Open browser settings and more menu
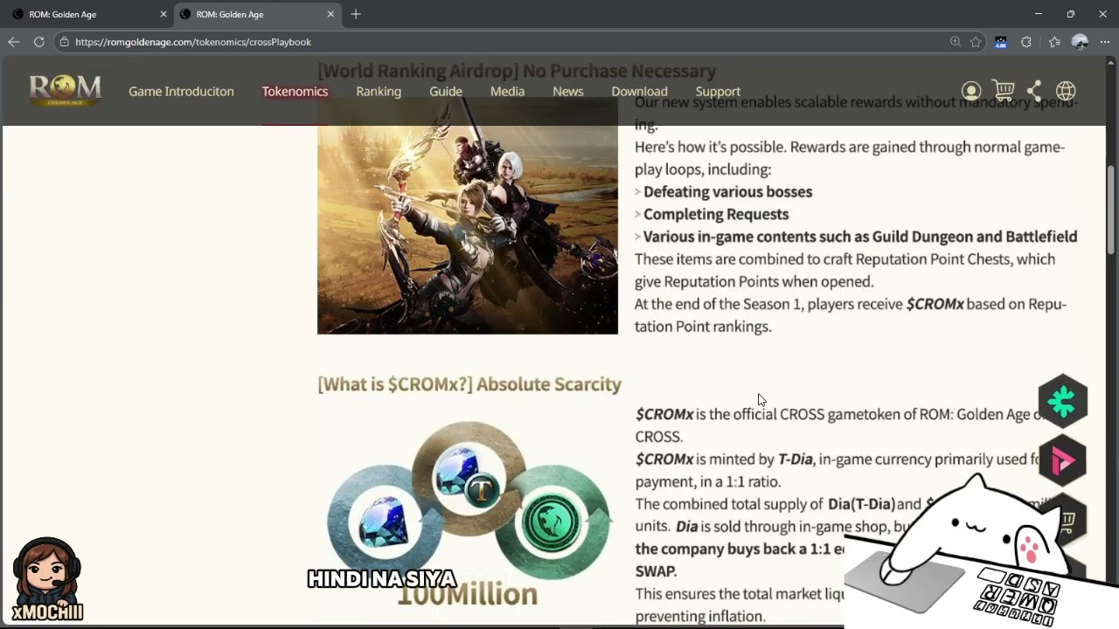 tap(1105, 42)
